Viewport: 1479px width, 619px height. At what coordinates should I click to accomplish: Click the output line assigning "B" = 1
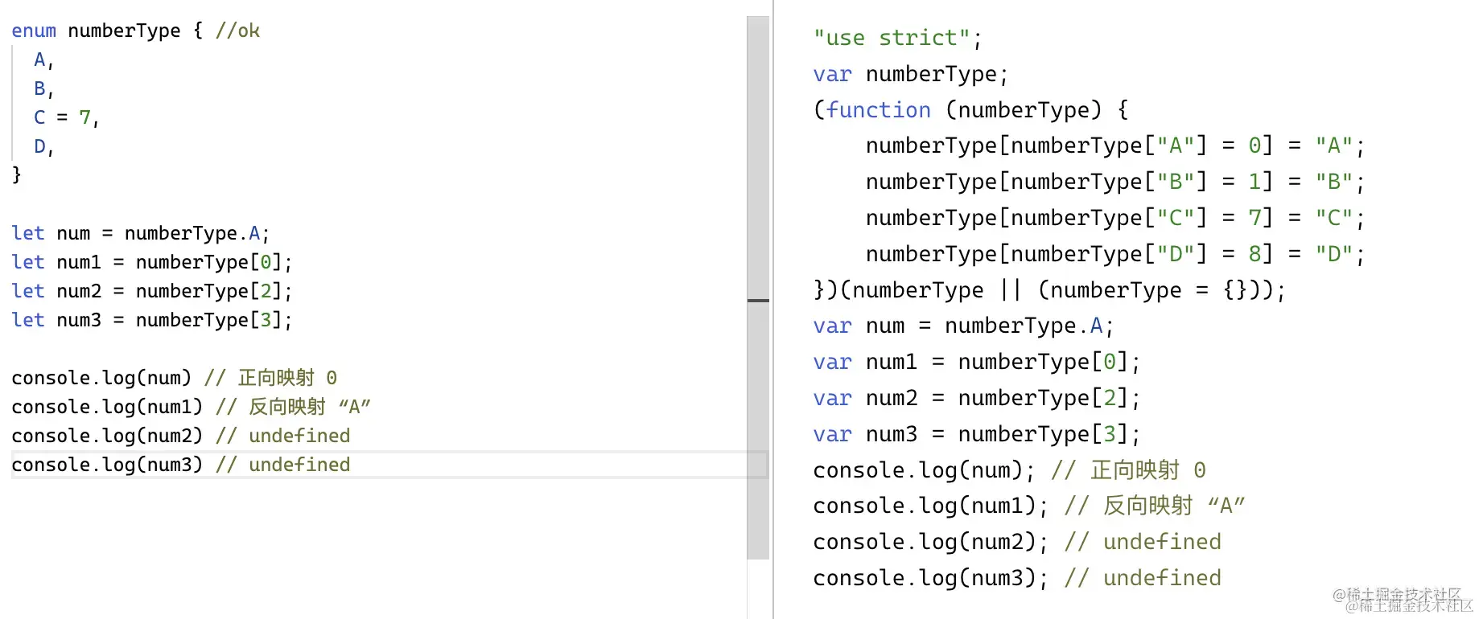1115,182
